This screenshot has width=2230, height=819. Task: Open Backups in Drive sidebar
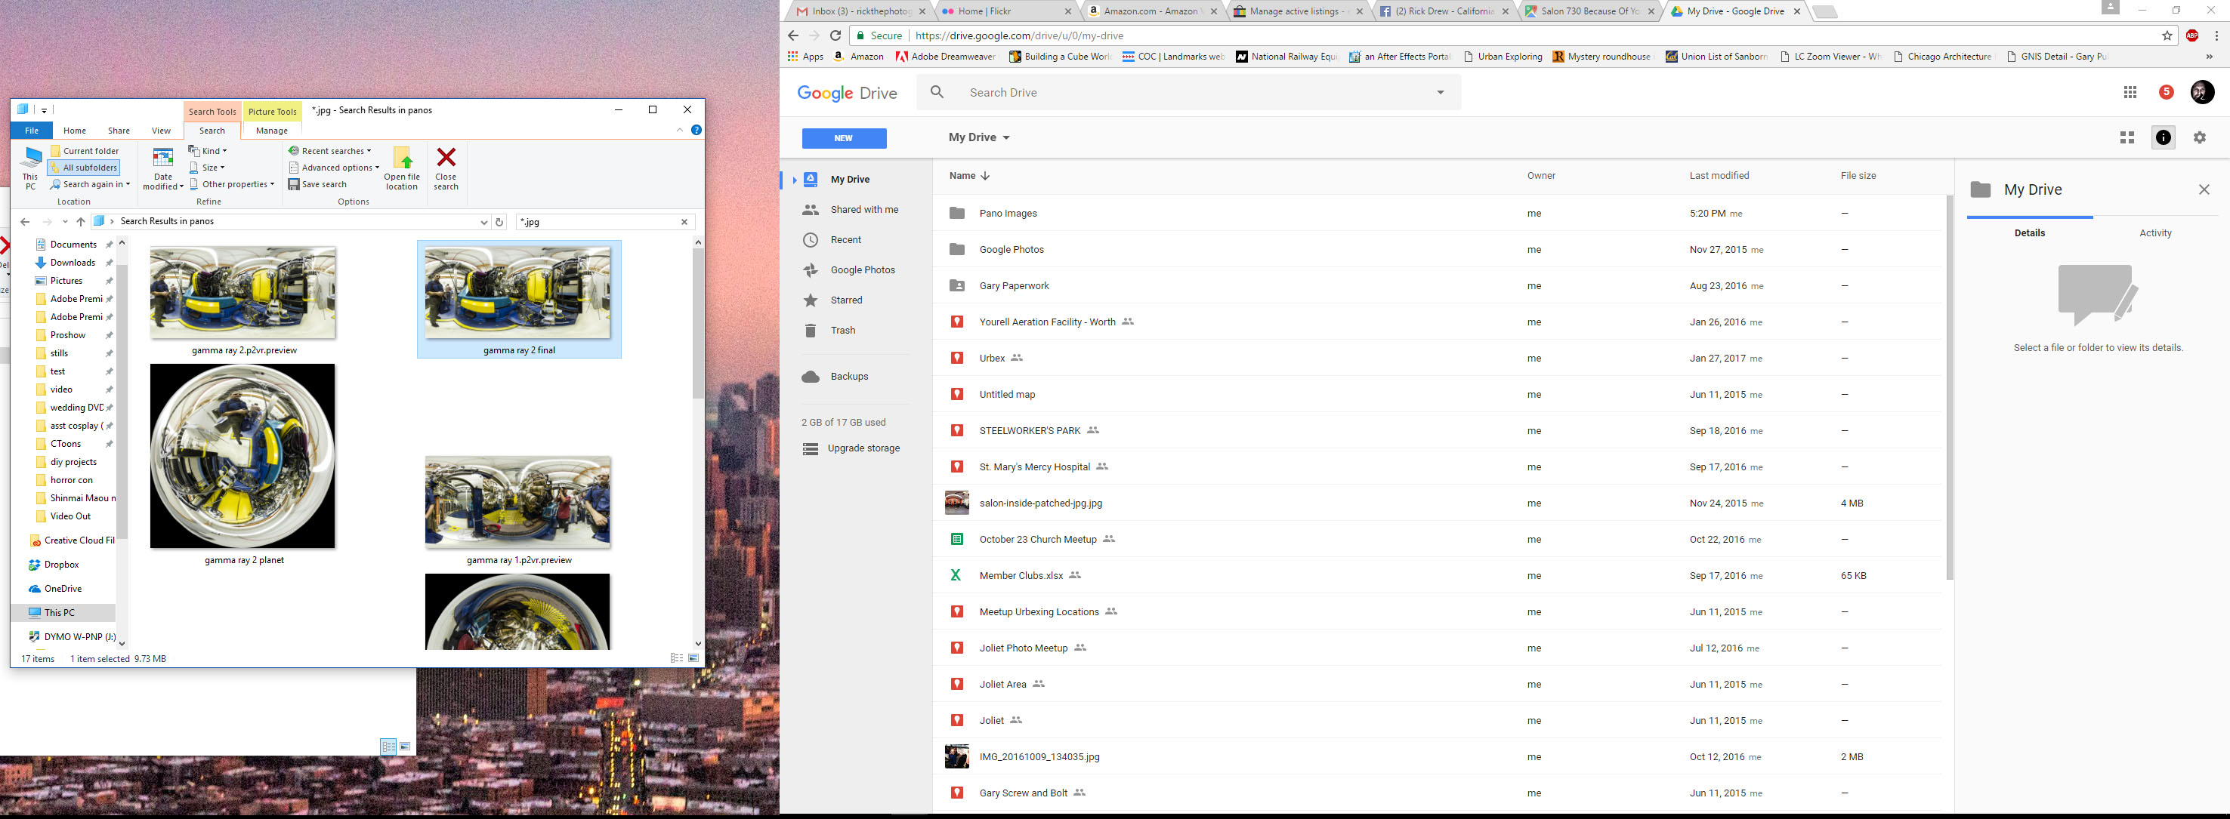coord(848,376)
